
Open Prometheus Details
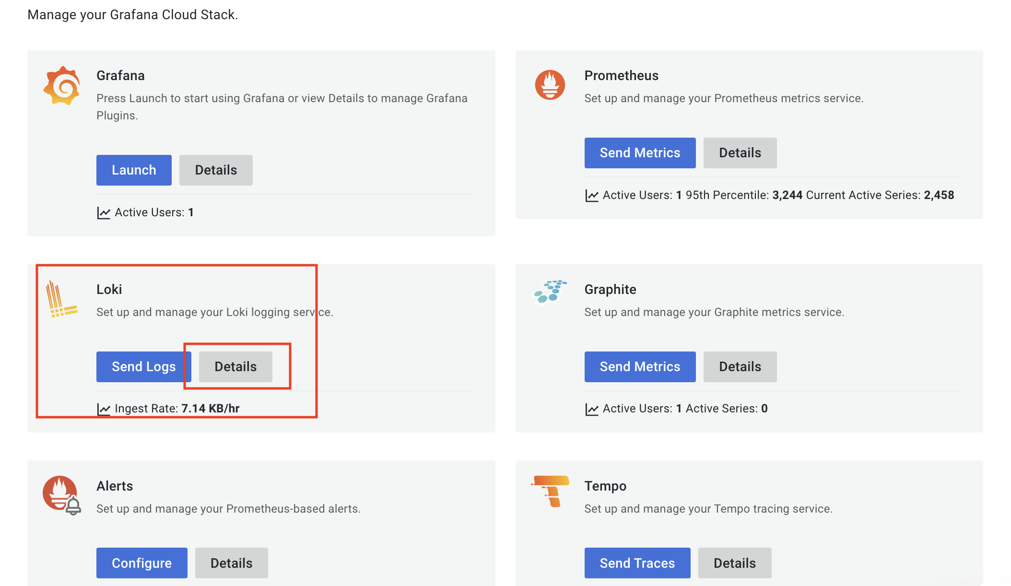point(740,153)
